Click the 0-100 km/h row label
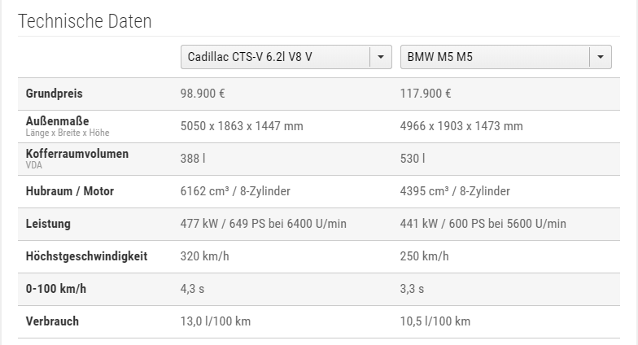Image resolution: width=638 pixels, height=345 pixels. (x=55, y=289)
